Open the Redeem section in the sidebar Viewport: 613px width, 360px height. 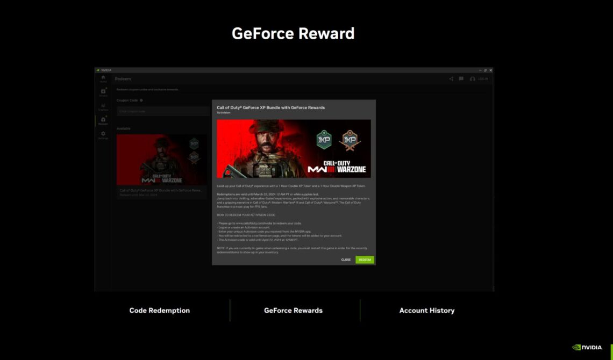103,120
